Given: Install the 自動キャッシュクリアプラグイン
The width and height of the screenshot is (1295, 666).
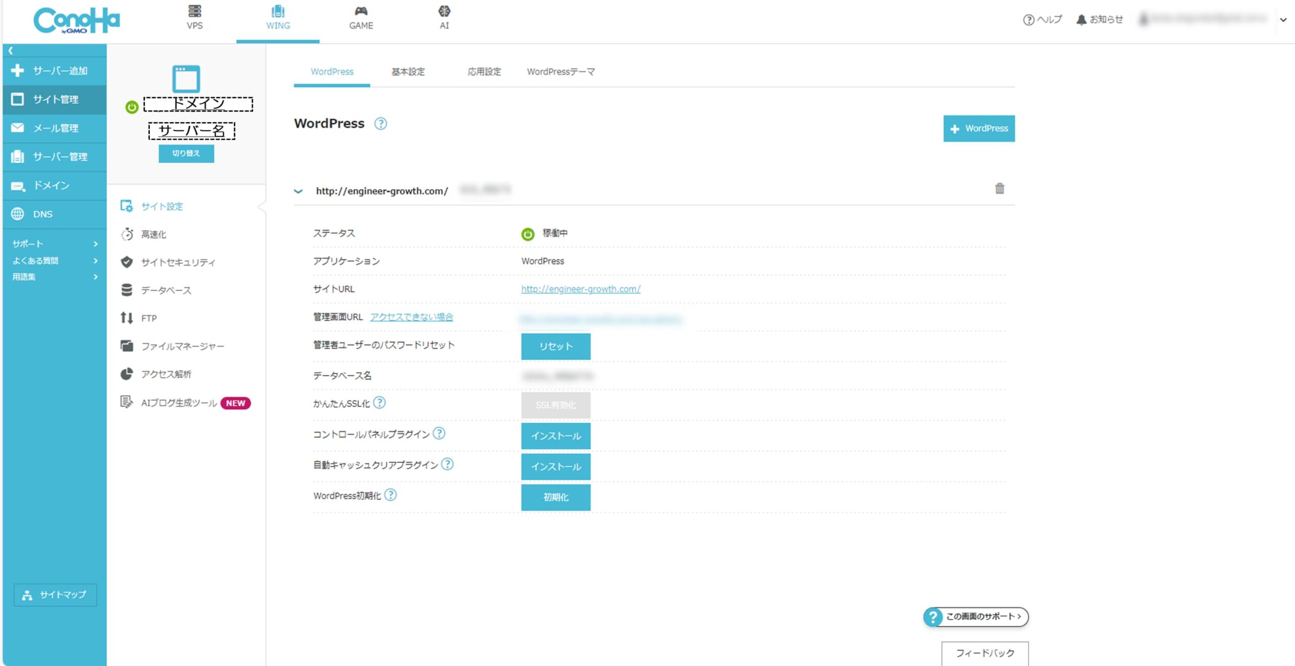Looking at the screenshot, I should click(x=556, y=467).
